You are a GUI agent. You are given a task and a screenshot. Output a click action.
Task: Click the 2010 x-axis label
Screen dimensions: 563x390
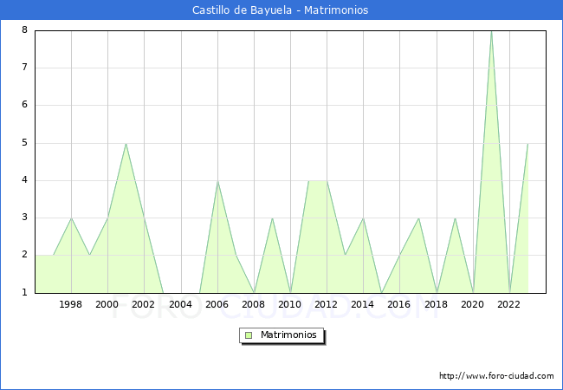290,304
